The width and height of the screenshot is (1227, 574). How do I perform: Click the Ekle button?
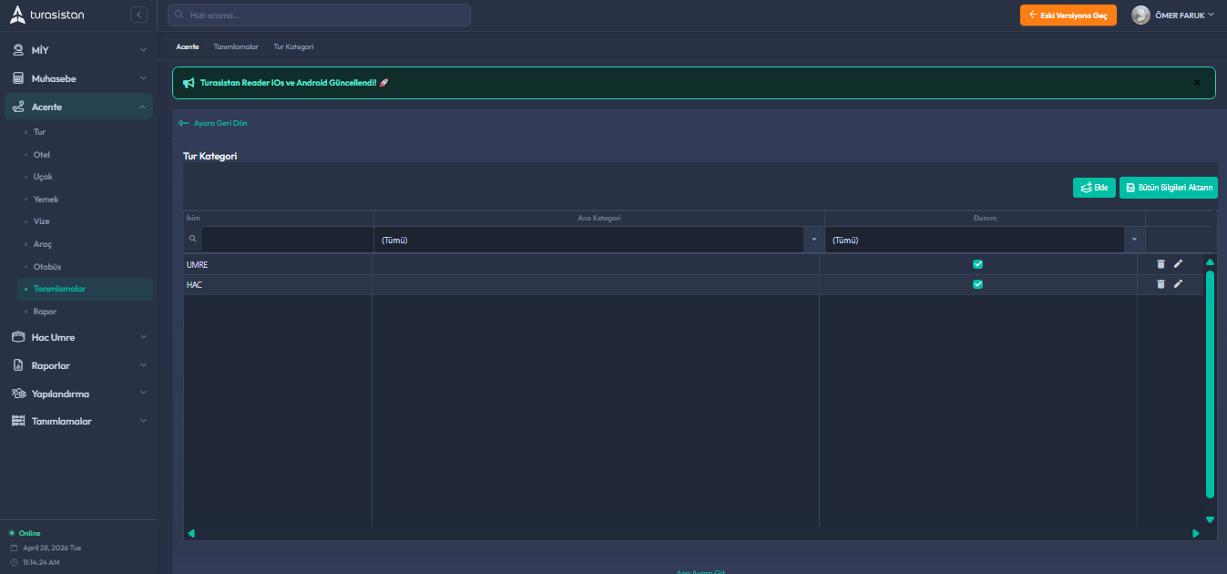click(1094, 188)
